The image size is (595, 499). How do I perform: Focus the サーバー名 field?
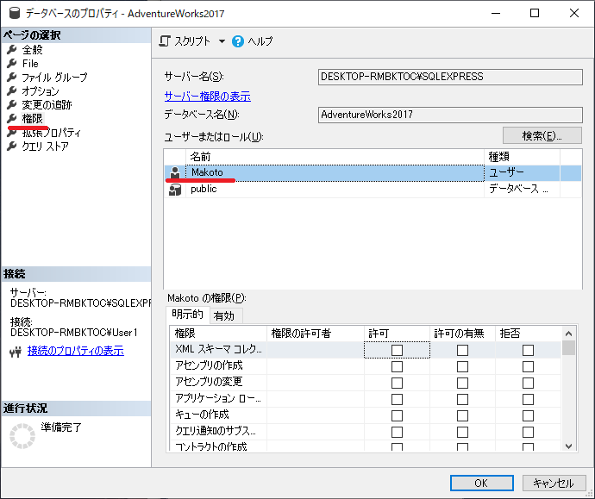[450, 77]
